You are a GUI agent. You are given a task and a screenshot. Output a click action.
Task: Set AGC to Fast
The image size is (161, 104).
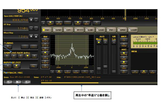[x=124, y=58]
